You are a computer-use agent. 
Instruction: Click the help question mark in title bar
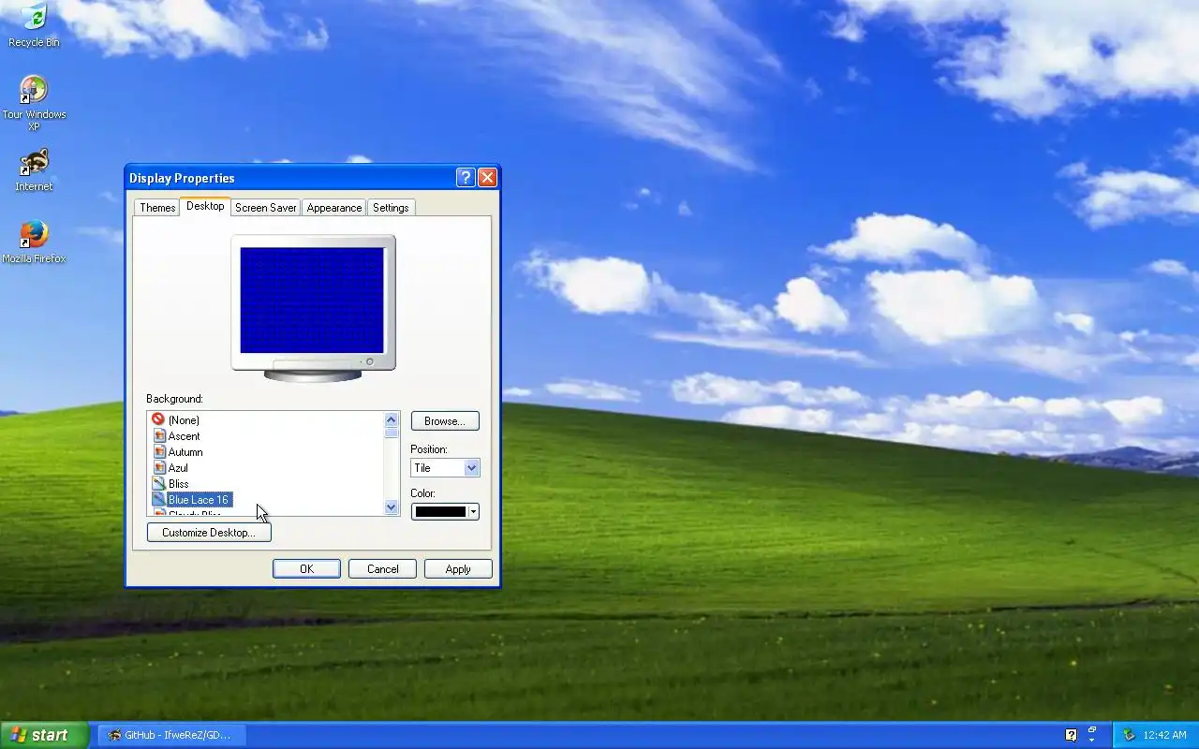466,178
